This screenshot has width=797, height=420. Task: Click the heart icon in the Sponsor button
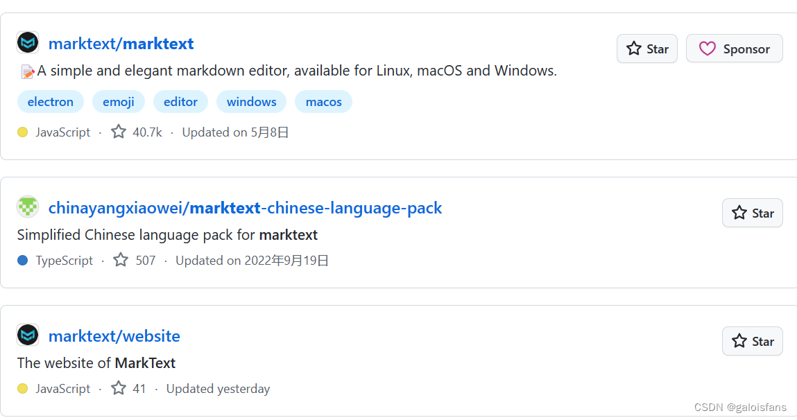pyautogui.click(x=708, y=49)
